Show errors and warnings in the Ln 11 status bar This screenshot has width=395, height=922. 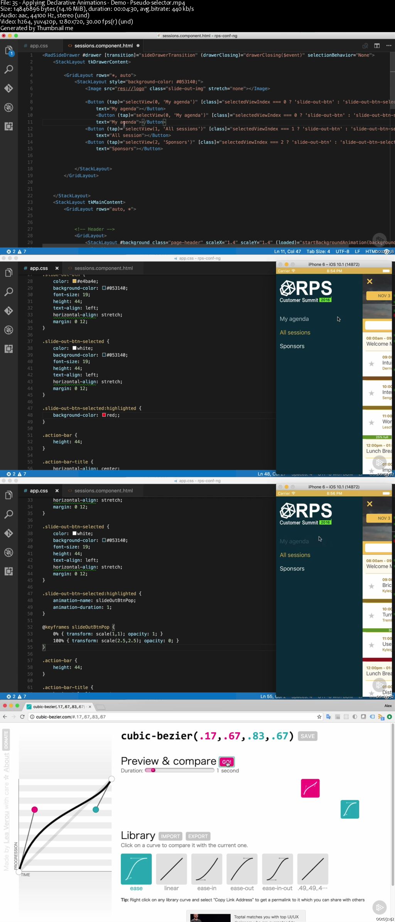[16, 251]
